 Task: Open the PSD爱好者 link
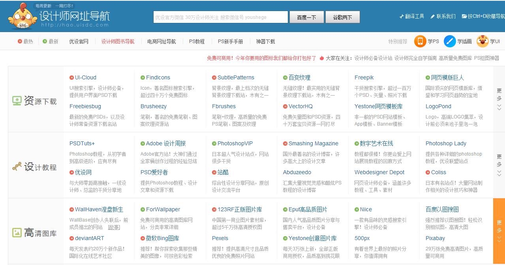click(154, 173)
